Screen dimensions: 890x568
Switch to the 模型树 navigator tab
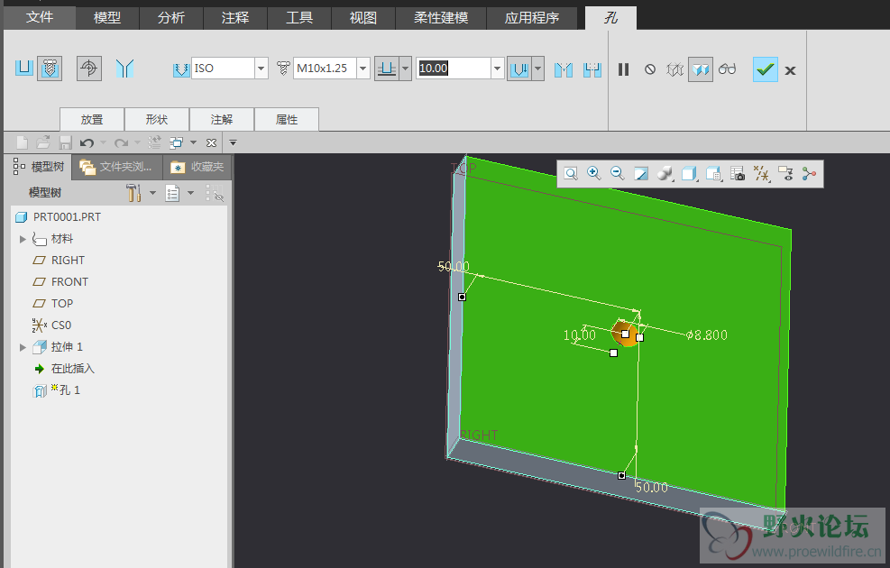click(x=39, y=167)
